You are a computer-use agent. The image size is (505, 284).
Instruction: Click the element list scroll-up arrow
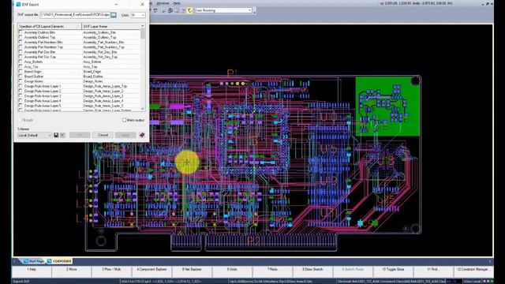142,26
